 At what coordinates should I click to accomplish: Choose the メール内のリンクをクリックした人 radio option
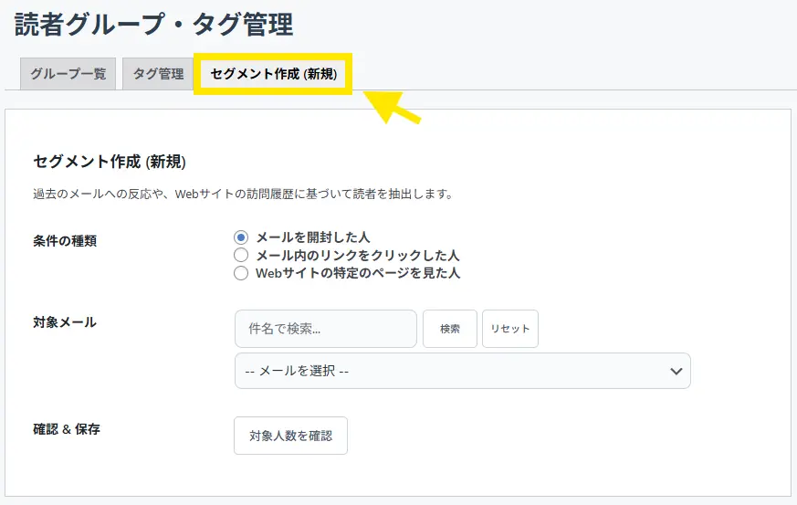(x=241, y=255)
